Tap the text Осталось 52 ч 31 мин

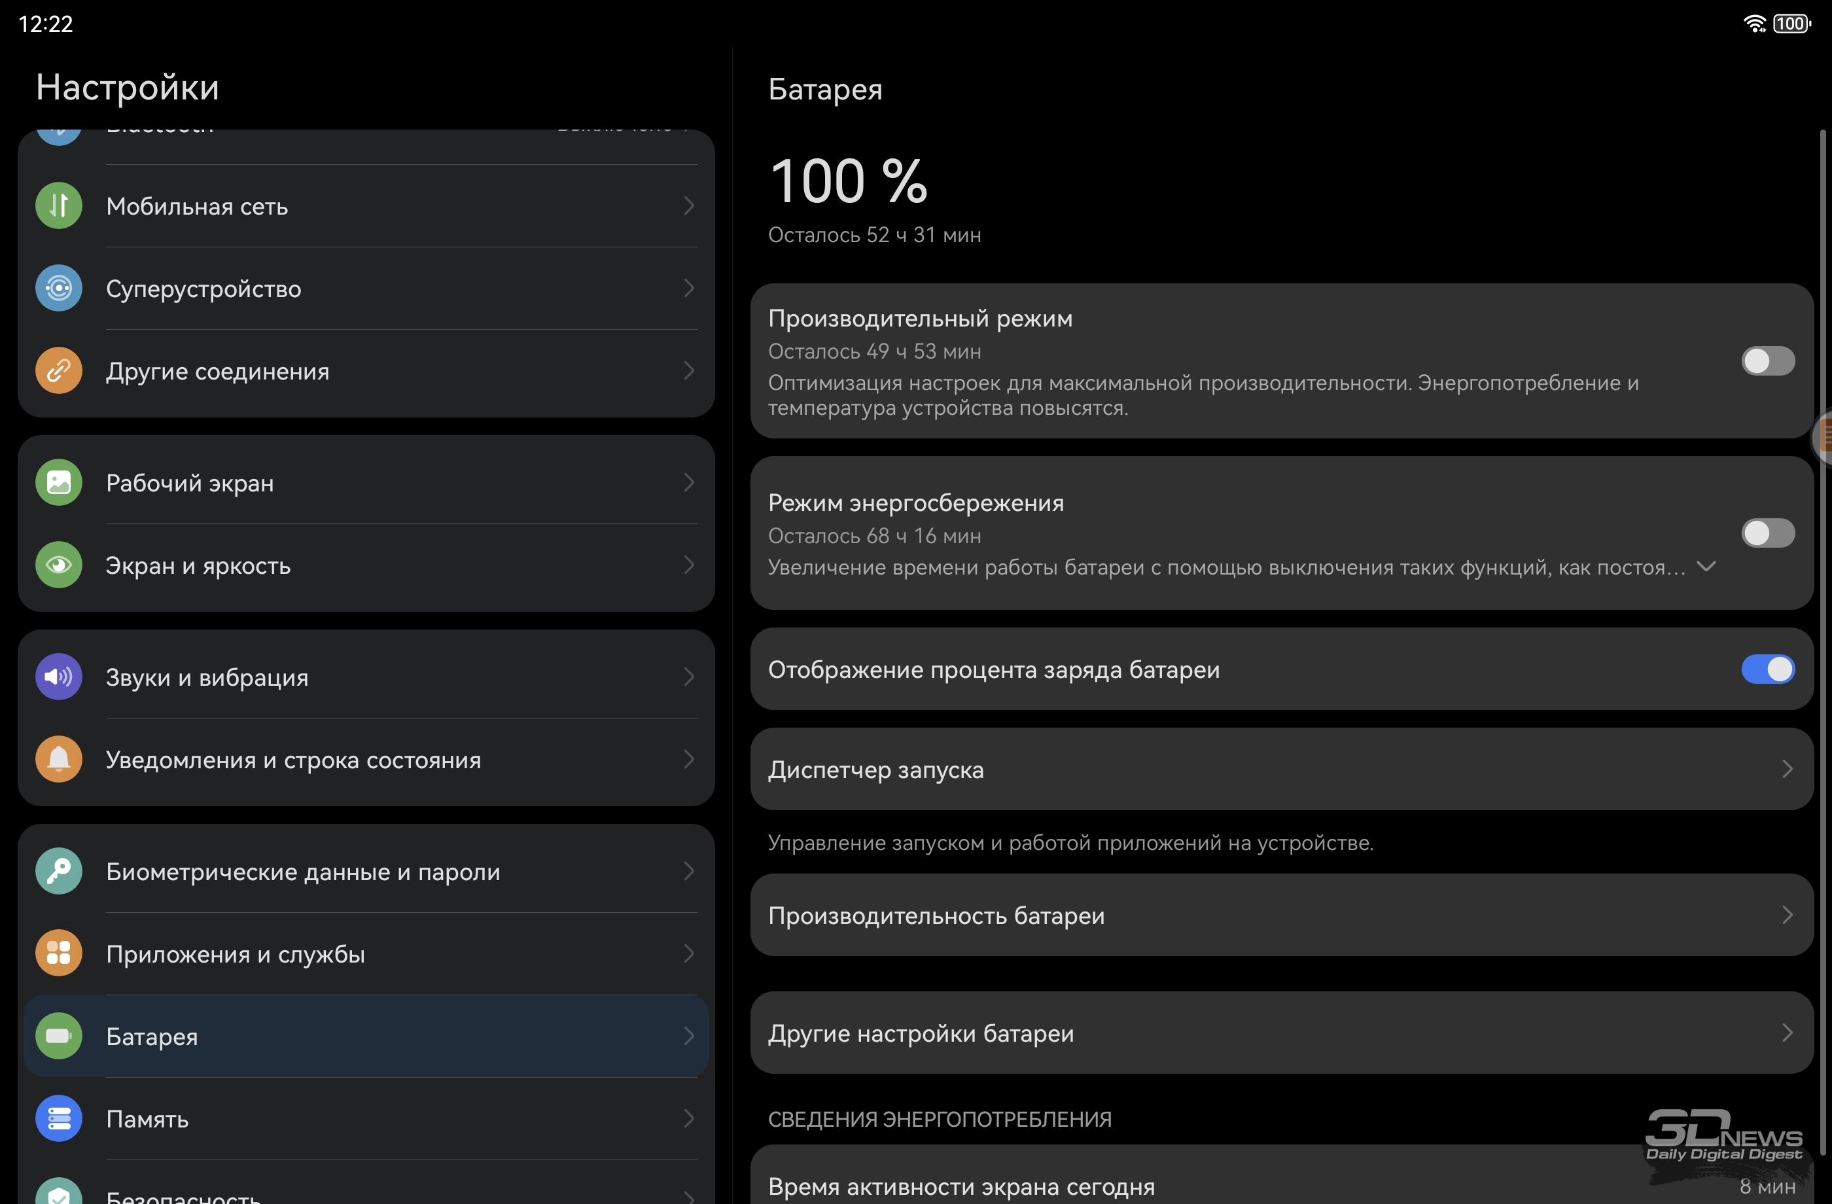tap(874, 235)
